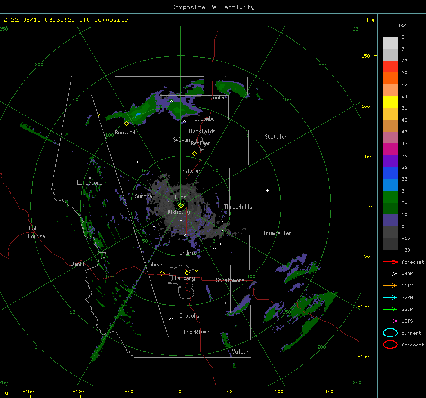The image size is (426, 398).
Task: Select the yellow 51–54 dBZ swatch
Action: (x=390, y=102)
